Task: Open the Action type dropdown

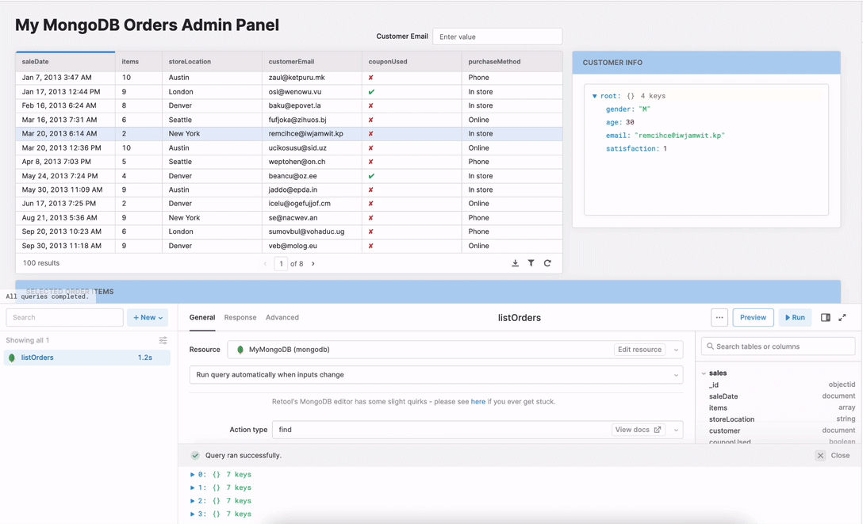Action: [676, 430]
